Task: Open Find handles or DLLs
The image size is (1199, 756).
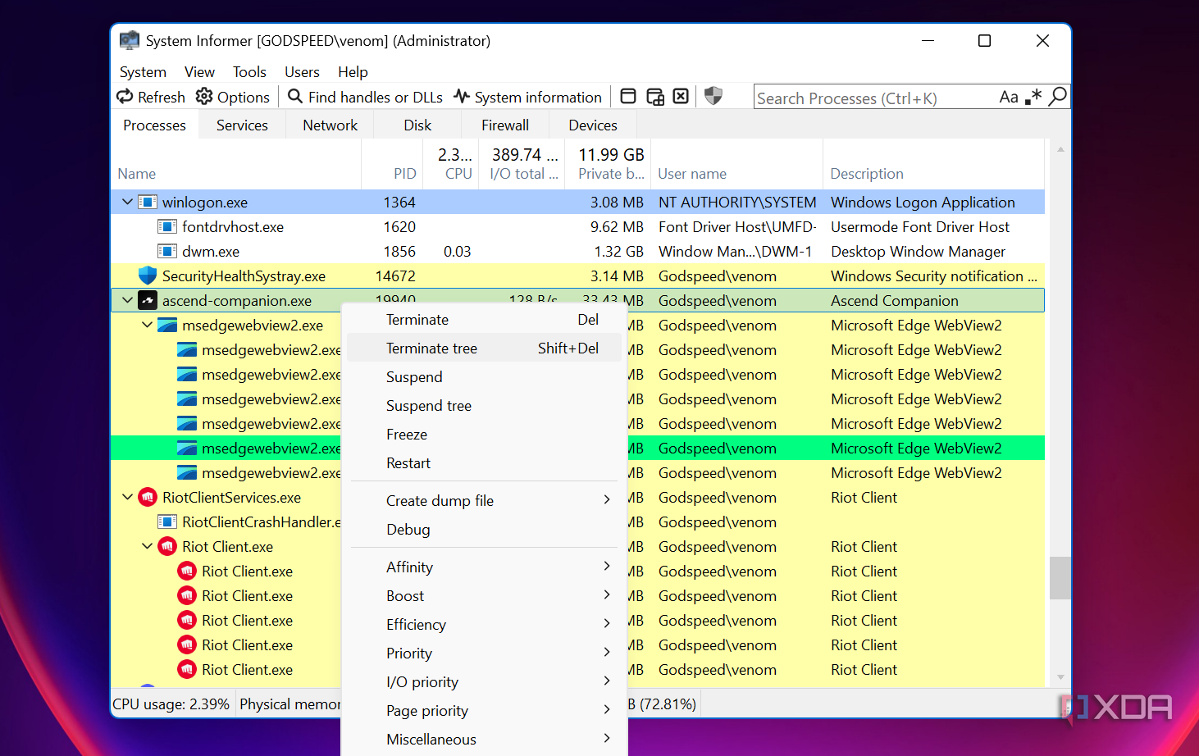Action: (x=366, y=97)
